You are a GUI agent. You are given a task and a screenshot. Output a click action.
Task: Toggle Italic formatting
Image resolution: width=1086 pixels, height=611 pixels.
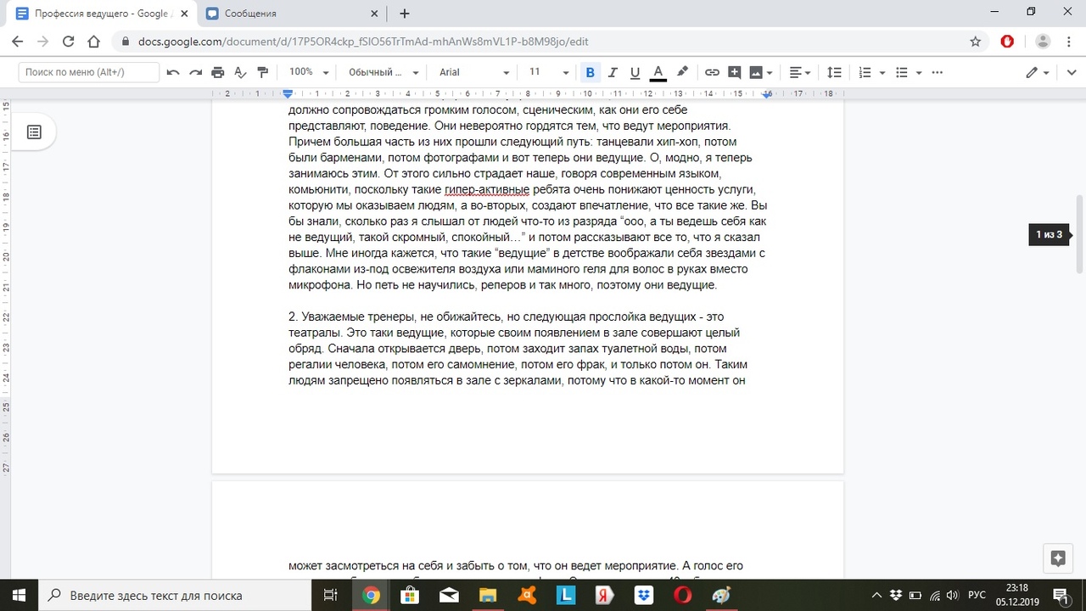click(613, 73)
